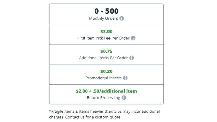Click the info icon beside Monthly Orders

tap(122, 18)
